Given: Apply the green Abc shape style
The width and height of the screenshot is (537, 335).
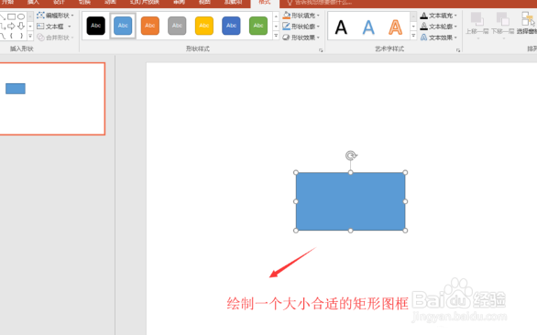Looking at the screenshot, I should click(258, 26).
